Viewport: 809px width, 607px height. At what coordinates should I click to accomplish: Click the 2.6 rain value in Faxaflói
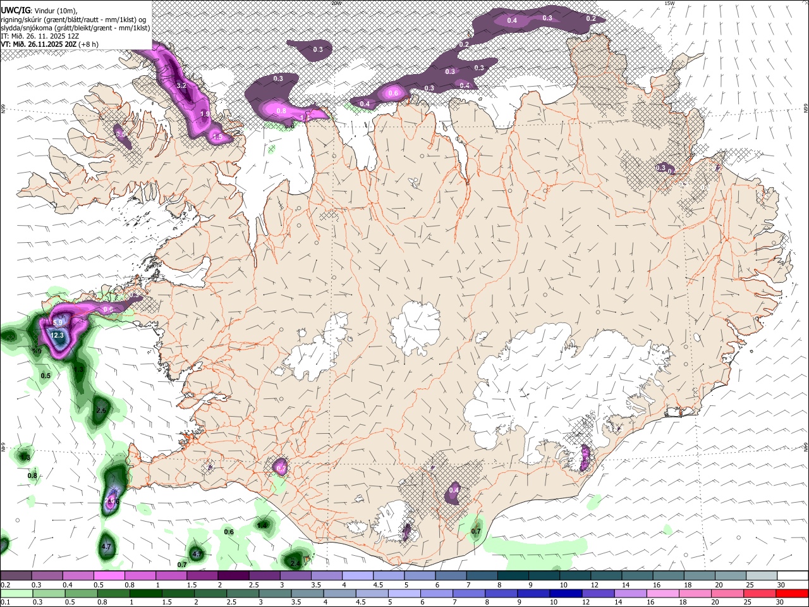(x=101, y=410)
